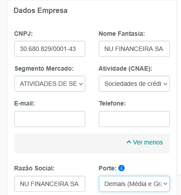Open the Porte dropdown showing Demais

pyautogui.click(x=134, y=184)
